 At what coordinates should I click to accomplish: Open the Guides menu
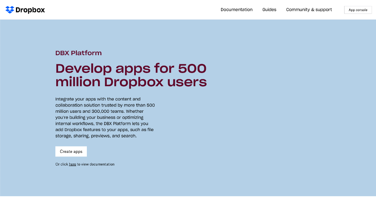coord(269,10)
